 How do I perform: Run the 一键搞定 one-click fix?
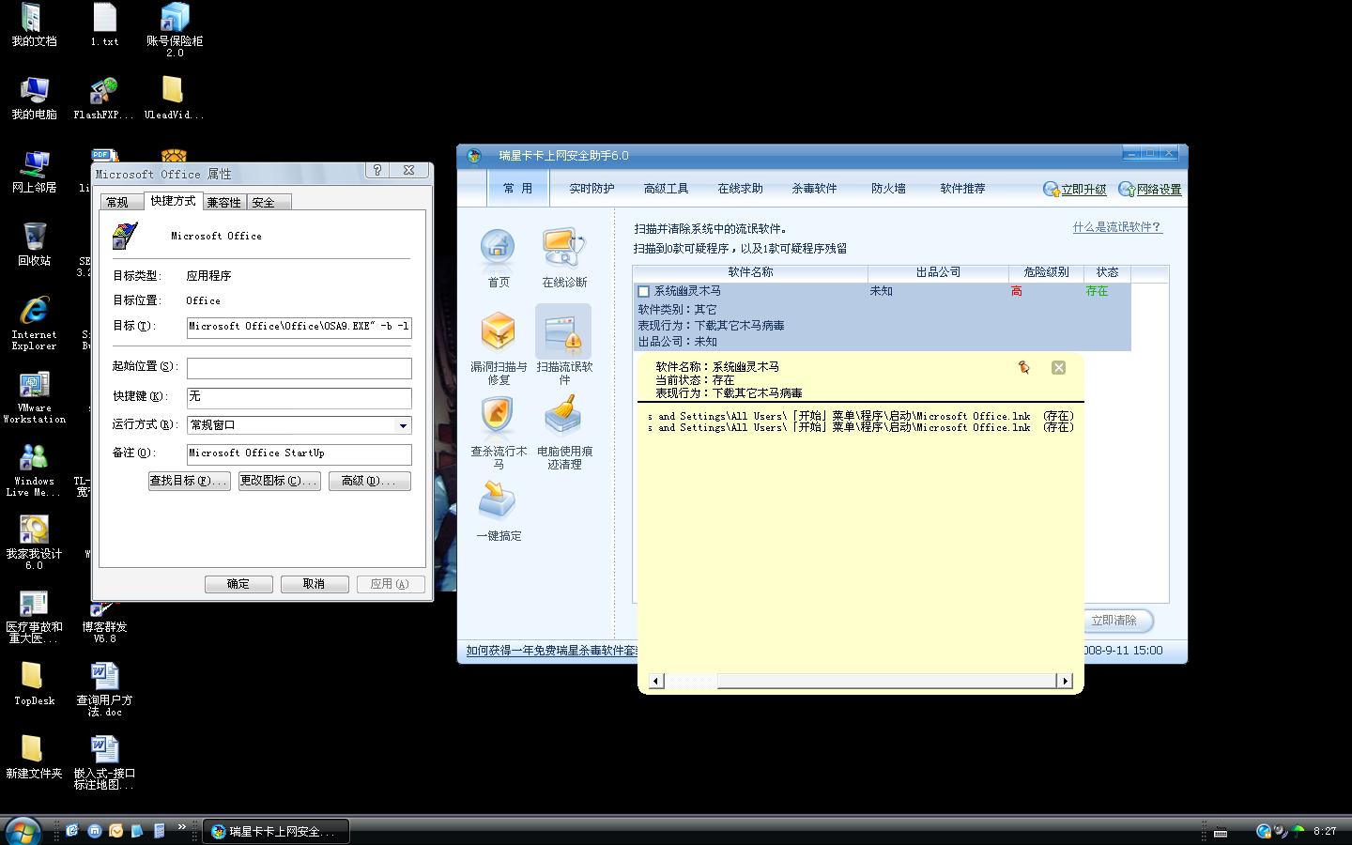pos(499,511)
